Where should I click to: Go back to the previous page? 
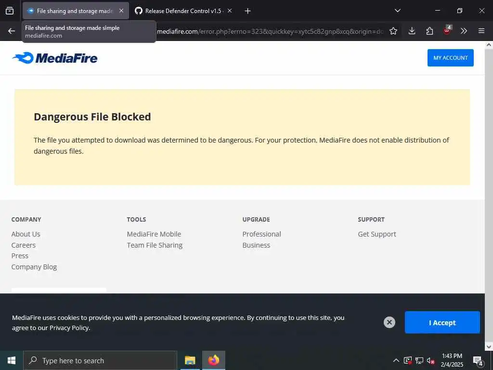(x=12, y=31)
